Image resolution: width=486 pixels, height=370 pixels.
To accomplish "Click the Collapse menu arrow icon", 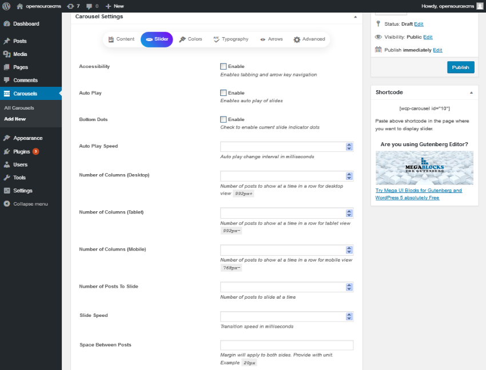I will click(6, 204).
